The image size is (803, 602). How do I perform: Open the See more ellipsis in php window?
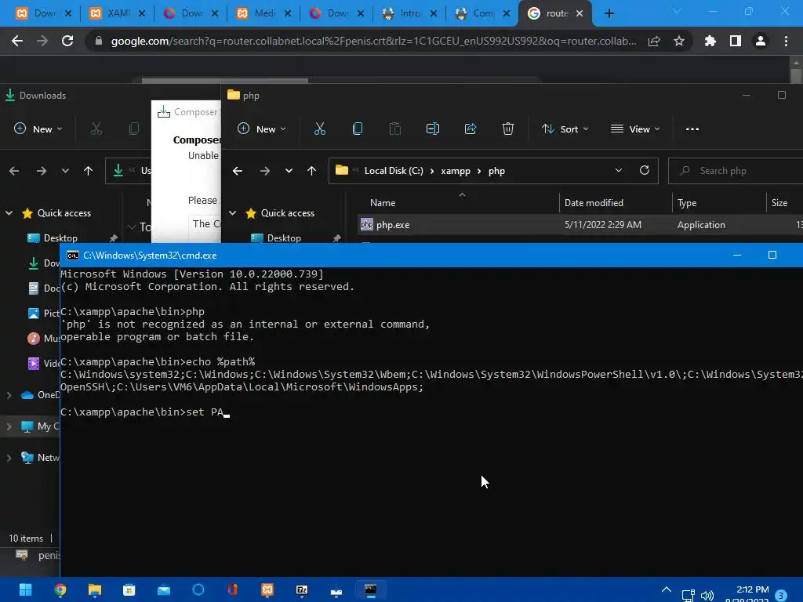[x=692, y=129]
